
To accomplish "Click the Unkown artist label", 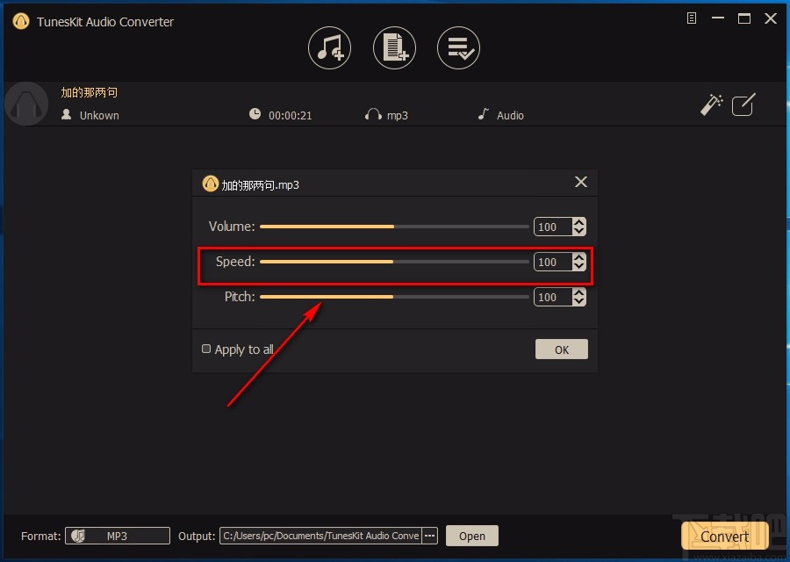I will click(99, 115).
